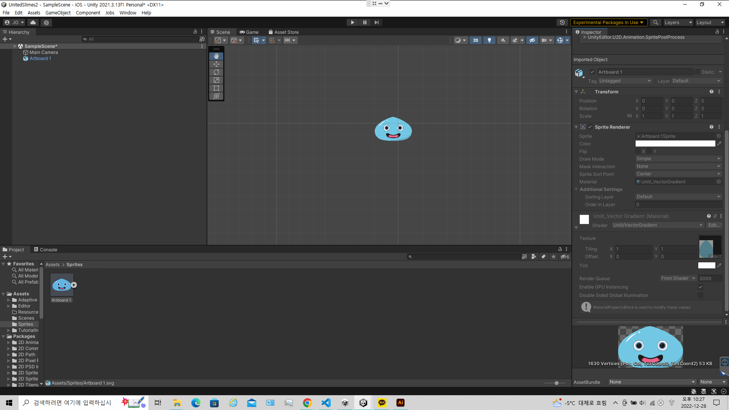Toggle 2D view mode button
Image resolution: width=729 pixels, height=410 pixels.
pos(475,40)
